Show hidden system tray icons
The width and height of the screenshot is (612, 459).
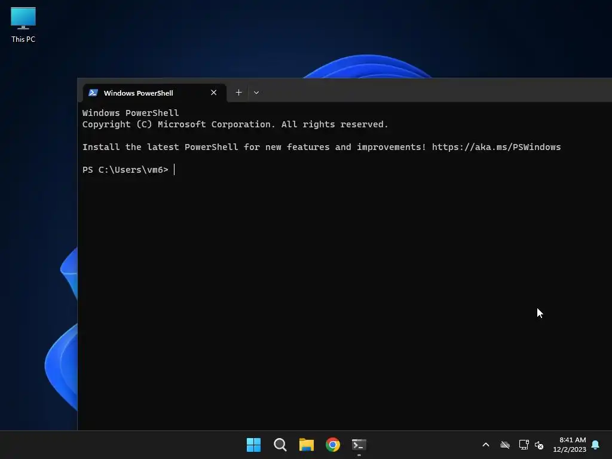tap(486, 445)
